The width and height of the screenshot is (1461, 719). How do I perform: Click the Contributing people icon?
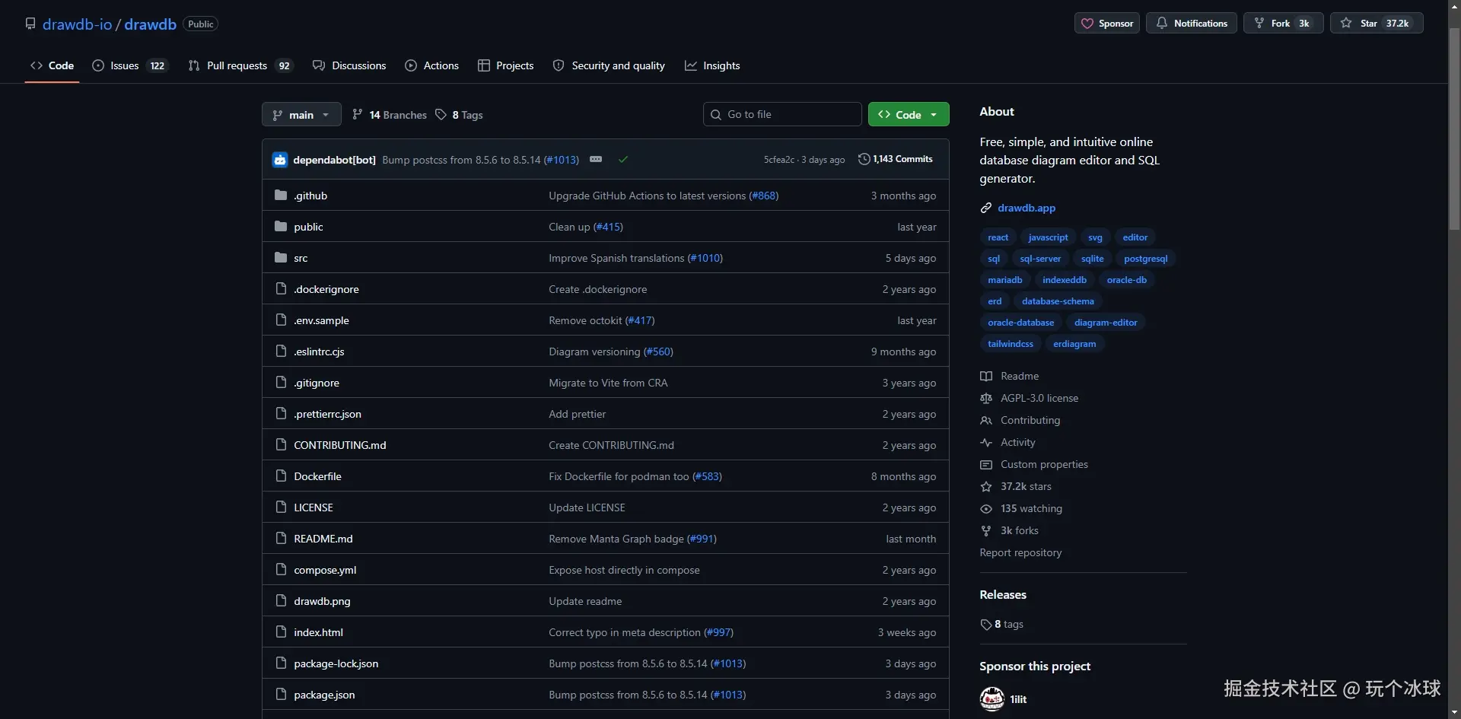pos(986,420)
